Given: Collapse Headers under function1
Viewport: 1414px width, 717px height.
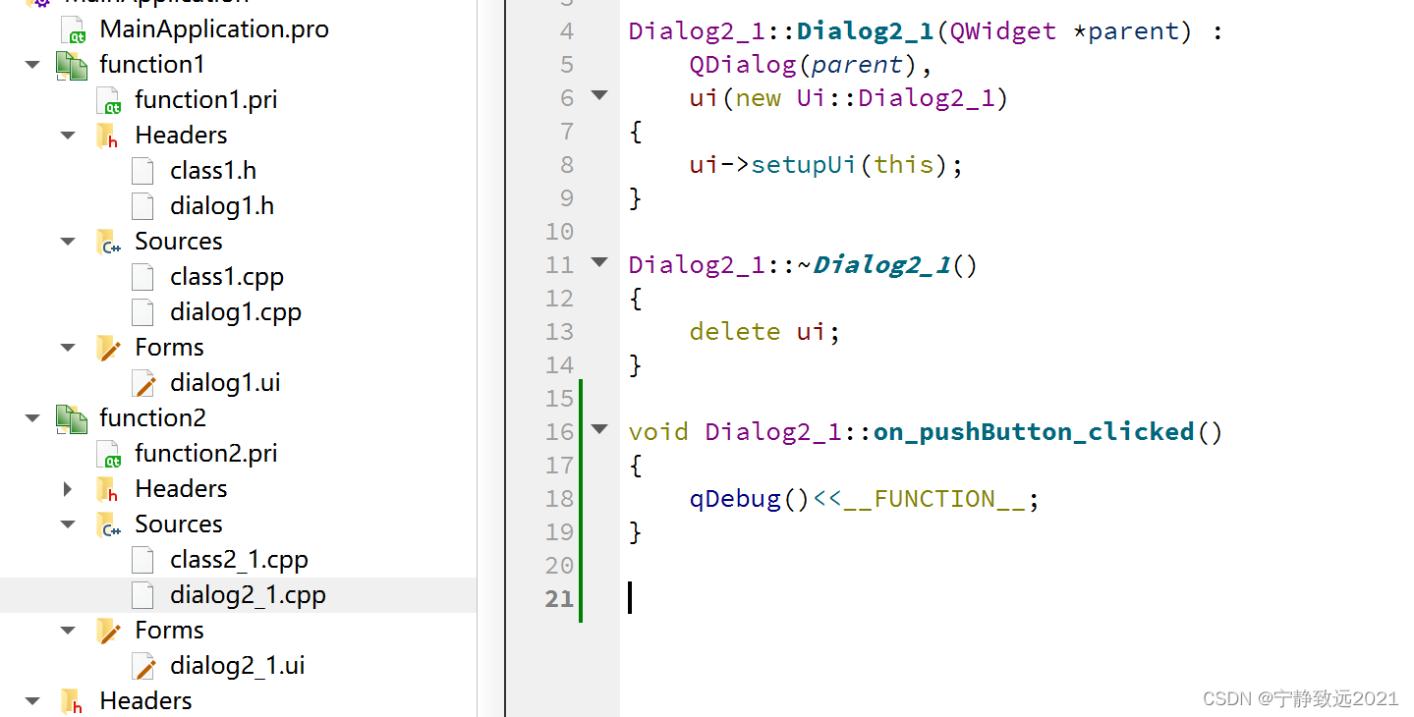Looking at the screenshot, I should pos(68,135).
